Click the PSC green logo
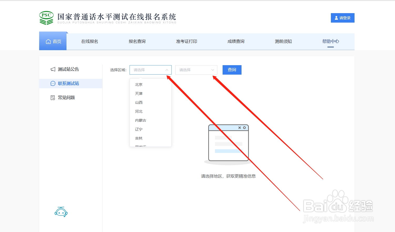 tap(46, 18)
